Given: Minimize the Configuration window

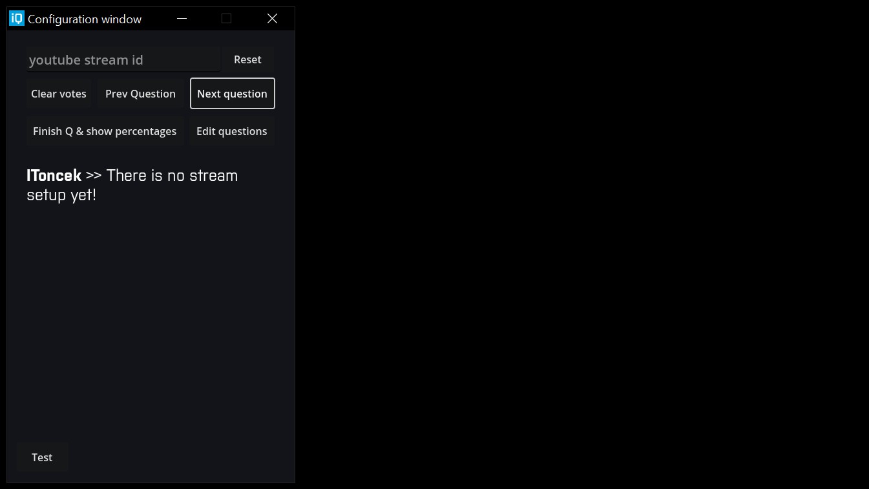Looking at the screenshot, I should (182, 18).
